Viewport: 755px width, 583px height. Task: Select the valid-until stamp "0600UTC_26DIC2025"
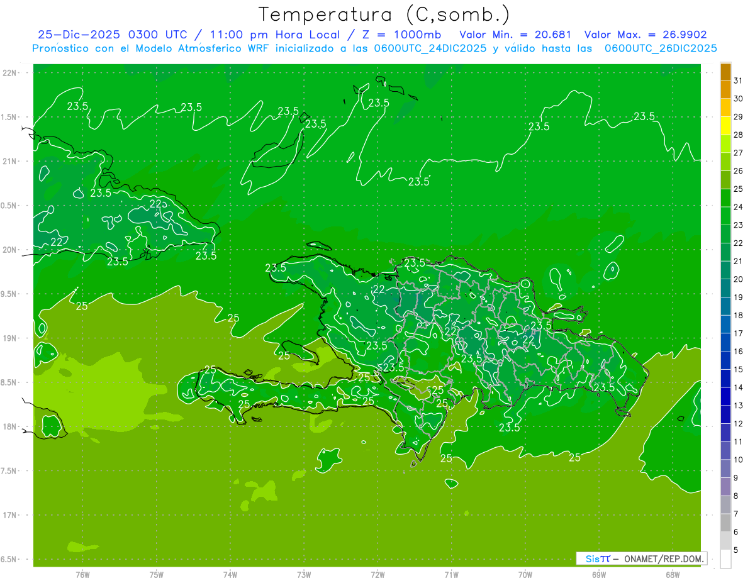[x=661, y=48]
